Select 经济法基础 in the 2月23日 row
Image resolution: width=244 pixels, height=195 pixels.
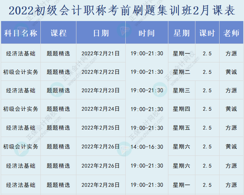21,90
